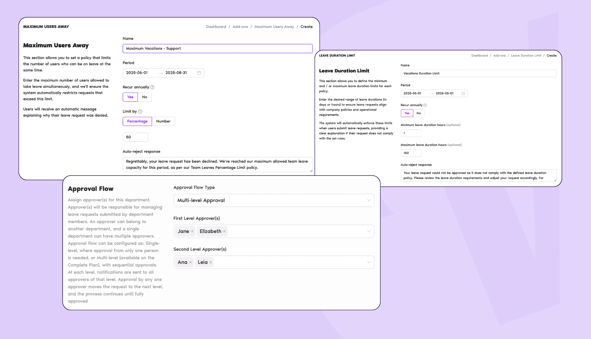Click the 'No' button under Recur annually
The height and width of the screenshot is (339, 591).
point(145,97)
